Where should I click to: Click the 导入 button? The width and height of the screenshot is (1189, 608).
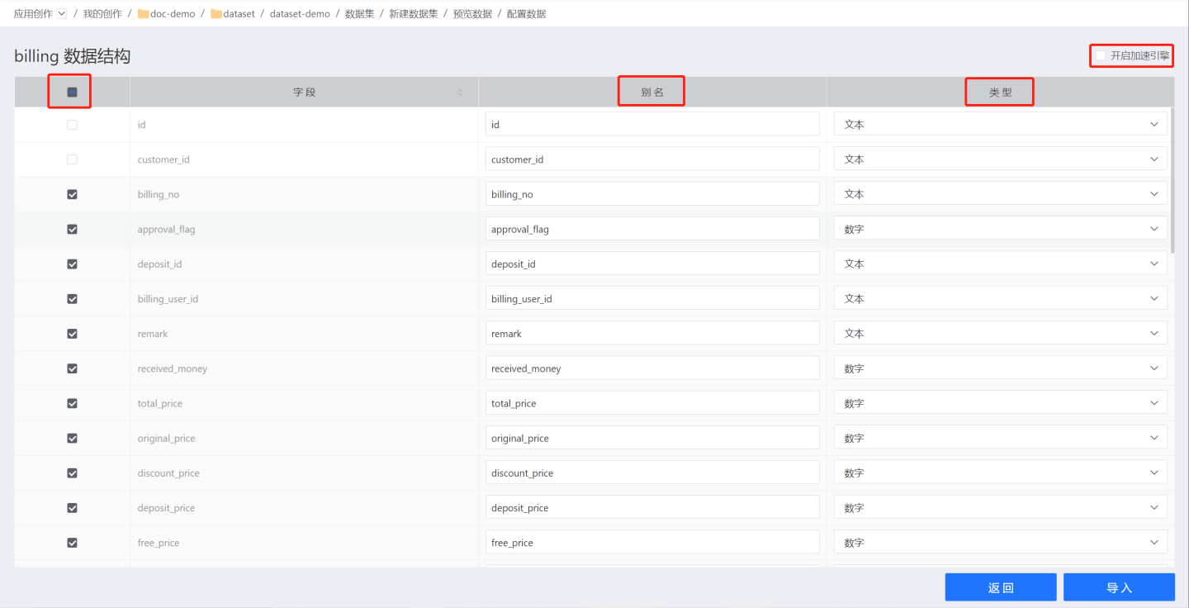point(1119,587)
